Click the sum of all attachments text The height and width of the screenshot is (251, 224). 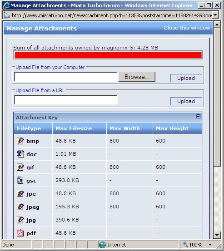[x=85, y=48]
